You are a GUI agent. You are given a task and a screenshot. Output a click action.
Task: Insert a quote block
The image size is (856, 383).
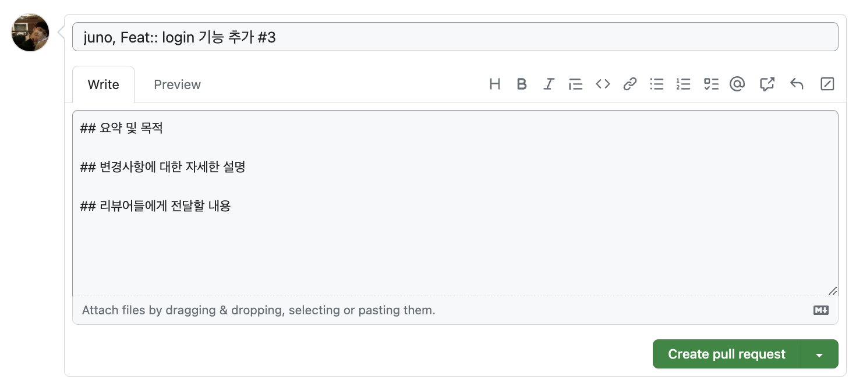[575, 84]
